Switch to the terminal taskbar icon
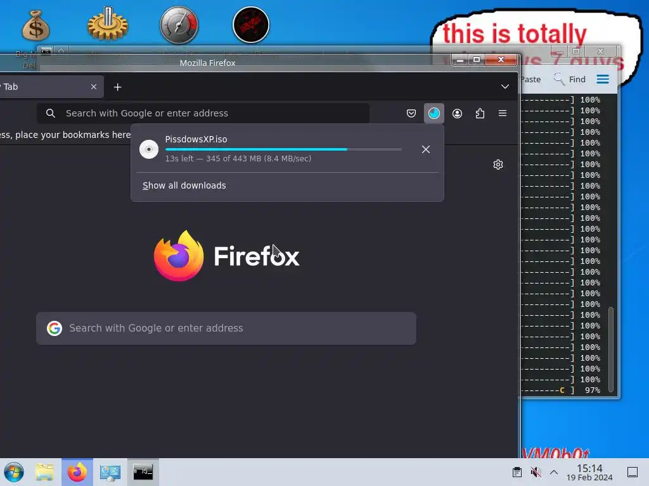The image size is (649, 486). [x=143, y=472]
